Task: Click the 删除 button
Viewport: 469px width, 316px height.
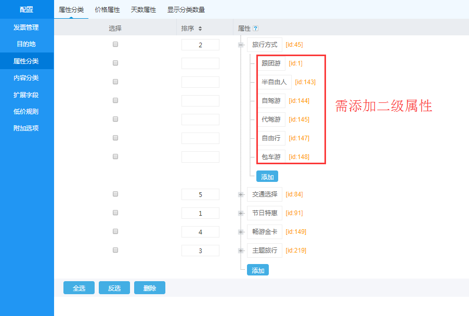Action: click(x=149, y=288)
